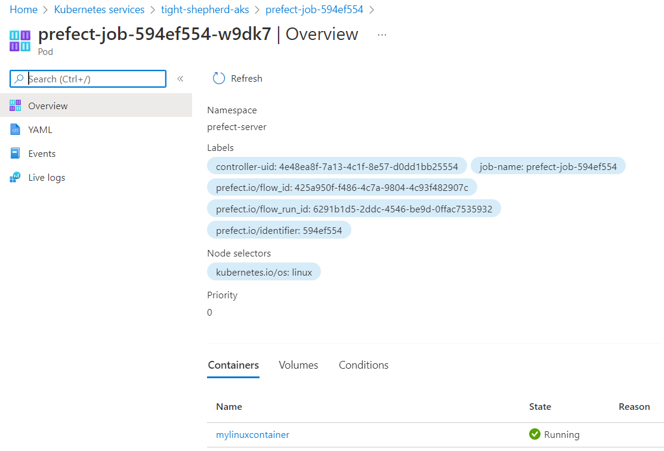The height and width of the screenshot is (451, 664).
Task: Click the controller-uid label chip
Action: point(337,166)
